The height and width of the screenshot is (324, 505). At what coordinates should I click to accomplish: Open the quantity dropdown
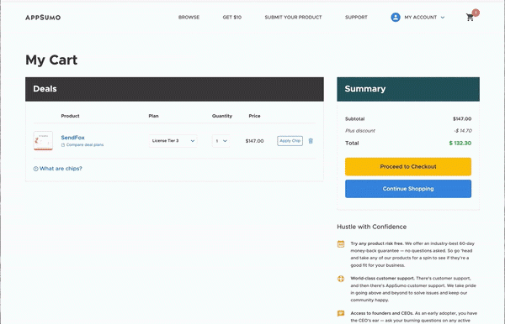221,141
